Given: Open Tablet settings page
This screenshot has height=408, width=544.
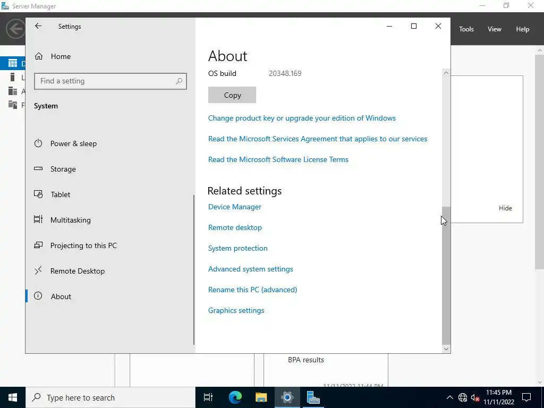Looking at the screenshot, I should coord(109,194).
